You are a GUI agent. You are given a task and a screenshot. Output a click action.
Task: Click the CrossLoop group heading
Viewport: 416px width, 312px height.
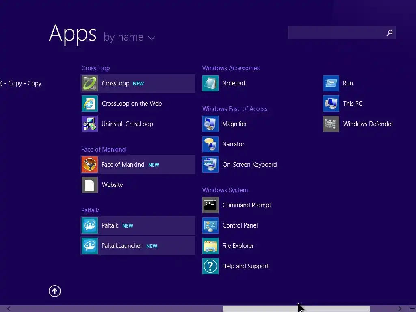coord(95,68)
